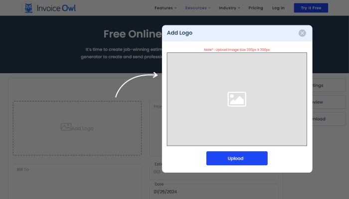Click the small image icon beside Add Logo
The image size is (349, 199).
(x=66, y=127)
